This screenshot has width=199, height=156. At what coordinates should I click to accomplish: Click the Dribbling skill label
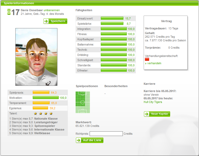point(83,55)
